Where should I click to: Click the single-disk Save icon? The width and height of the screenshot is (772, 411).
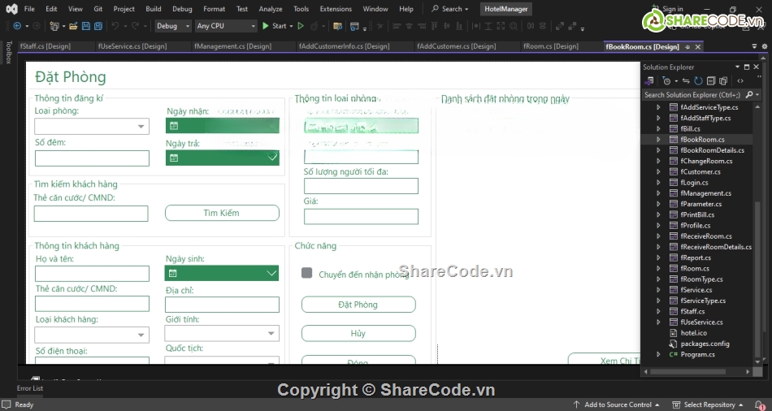pos(85,26)
